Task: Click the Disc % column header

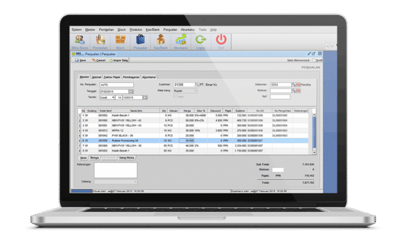Action: click(x=201, y=110)
